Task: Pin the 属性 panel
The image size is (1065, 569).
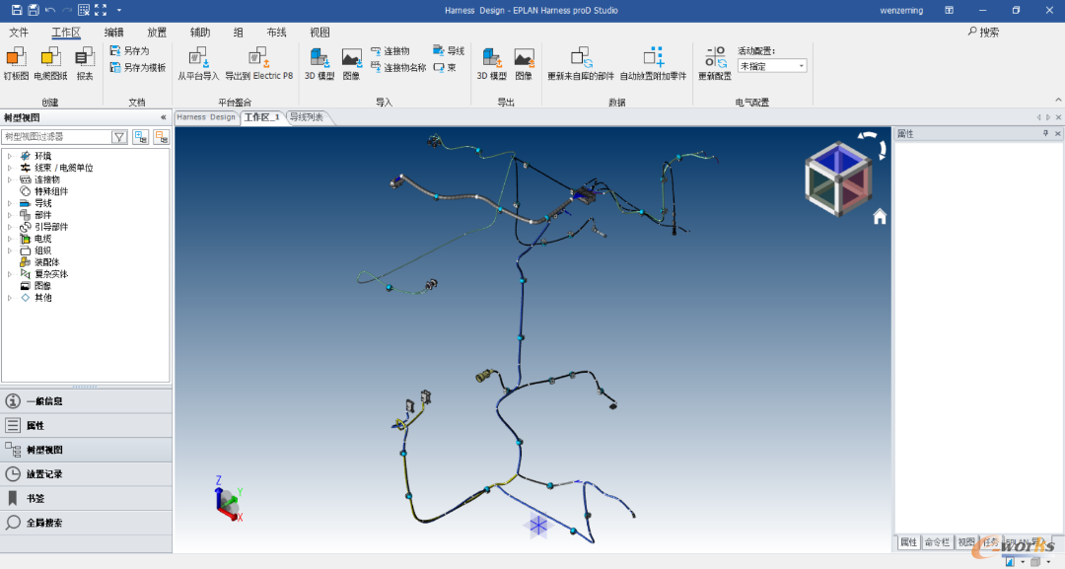Action: coord(1046,134)
